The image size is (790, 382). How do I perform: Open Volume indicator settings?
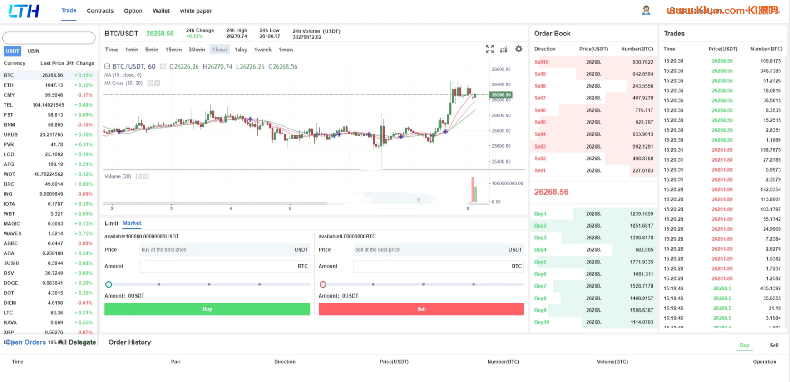138,176
